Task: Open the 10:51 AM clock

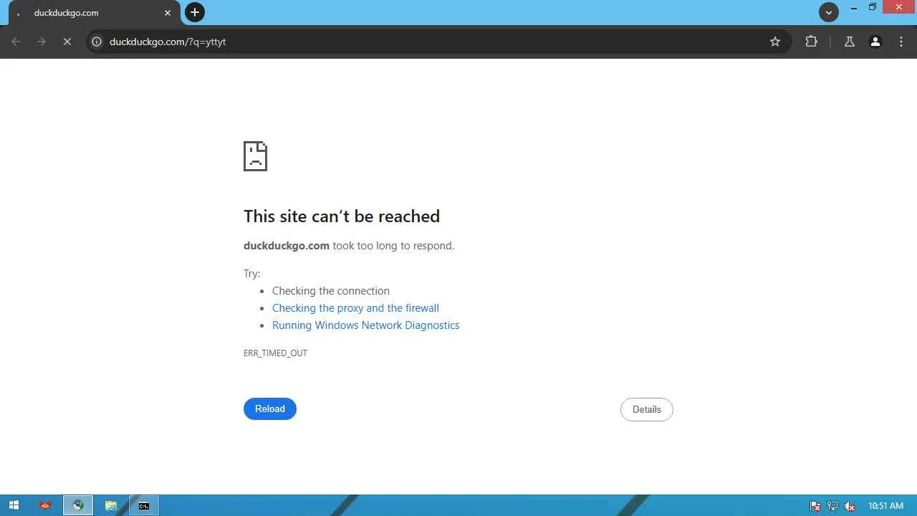Action: [x=885, y=506]
